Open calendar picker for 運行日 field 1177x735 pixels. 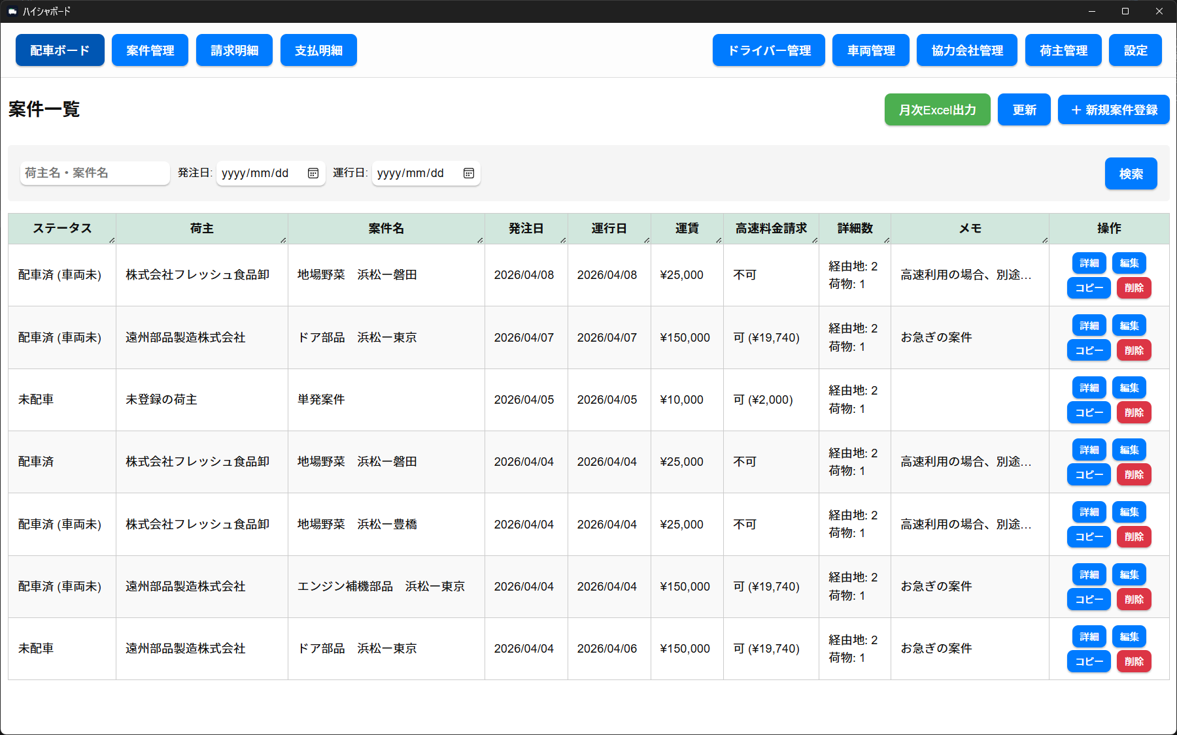coord(469,173)
